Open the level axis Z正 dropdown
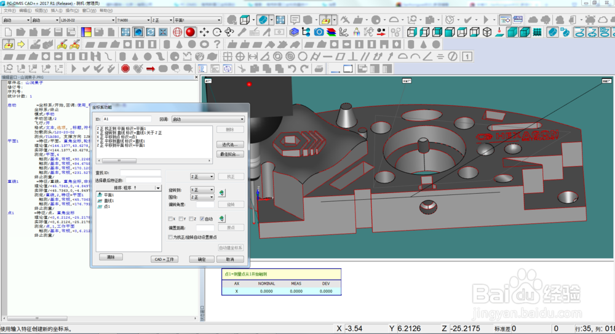This screenshot has height=334, width=615. 202,177
